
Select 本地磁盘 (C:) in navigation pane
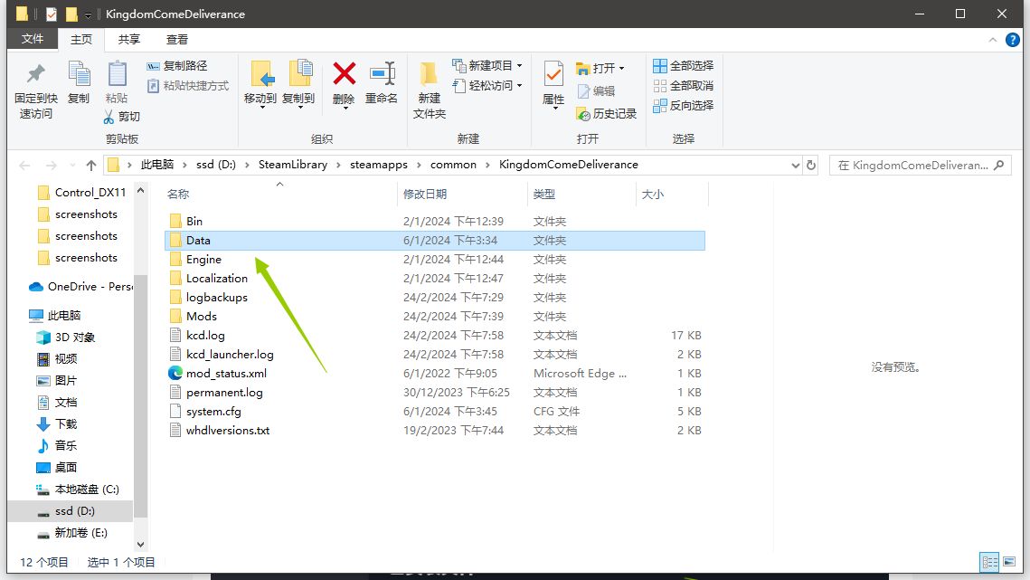(78, 489)
